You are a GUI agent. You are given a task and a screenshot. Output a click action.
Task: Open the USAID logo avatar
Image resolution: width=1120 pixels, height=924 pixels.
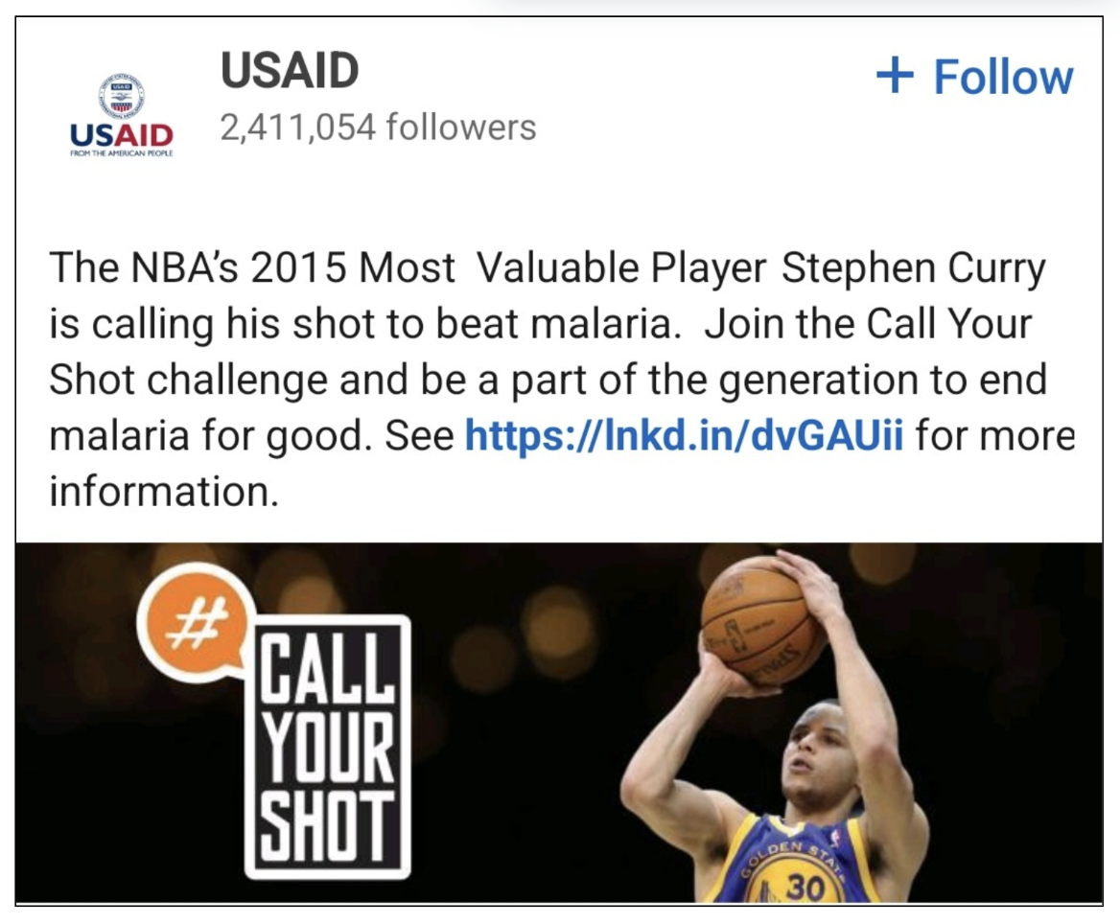pyautogui.click(x=122, y=114)
